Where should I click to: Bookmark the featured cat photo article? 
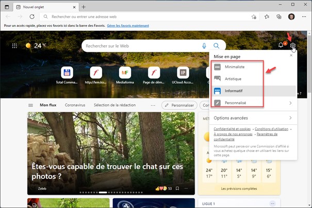pos(178,188)
